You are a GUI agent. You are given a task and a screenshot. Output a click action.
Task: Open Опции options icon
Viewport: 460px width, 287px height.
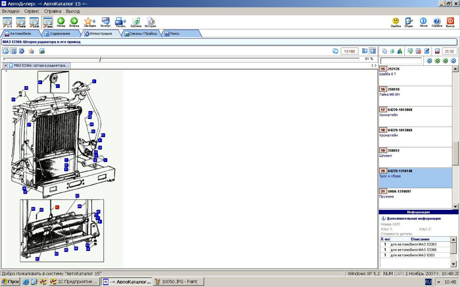tap(409, 21)
